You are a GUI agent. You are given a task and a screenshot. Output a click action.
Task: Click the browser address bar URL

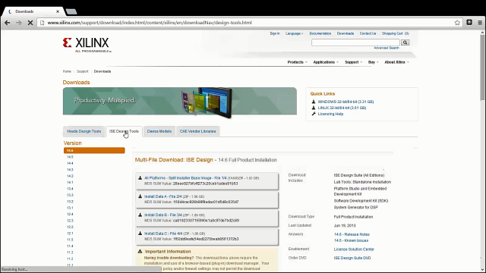click(150, 23)
